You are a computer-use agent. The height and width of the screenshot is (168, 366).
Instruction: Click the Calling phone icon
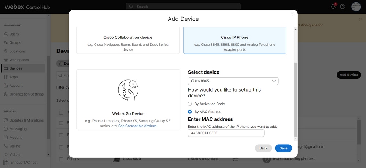point(6,146)
